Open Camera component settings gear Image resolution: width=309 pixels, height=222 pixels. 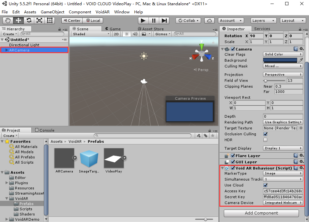pos(301,49)
